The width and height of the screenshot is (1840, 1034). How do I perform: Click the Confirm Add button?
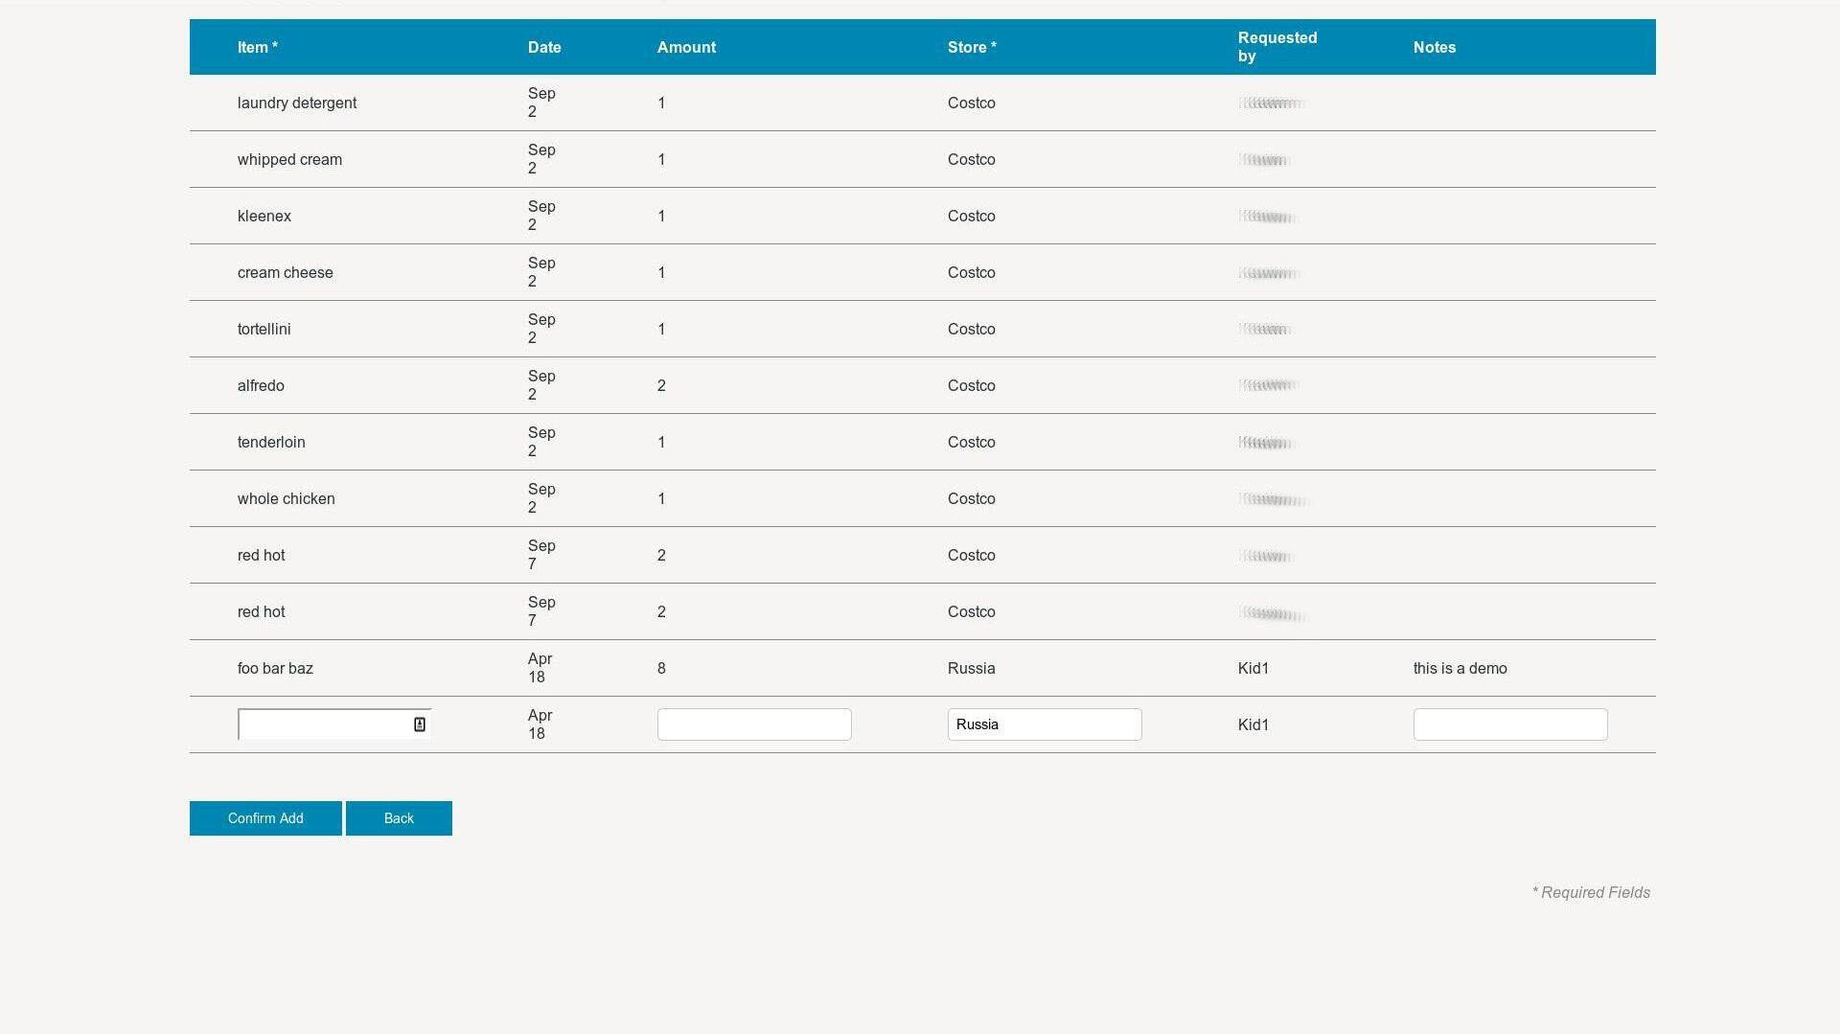tap(265, 818)
